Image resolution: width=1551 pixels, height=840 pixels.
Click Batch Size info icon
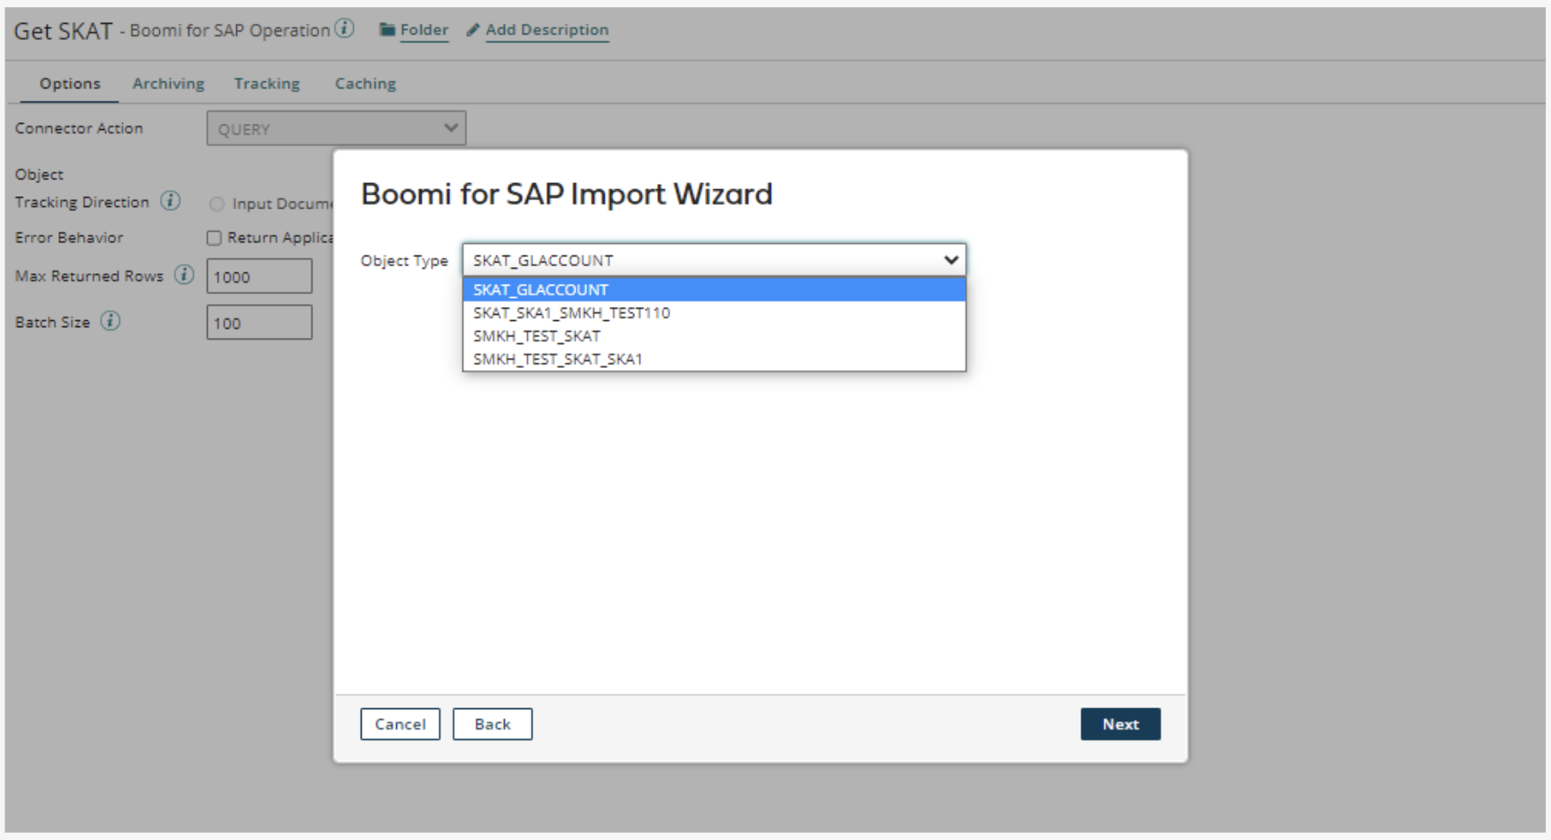111,321
